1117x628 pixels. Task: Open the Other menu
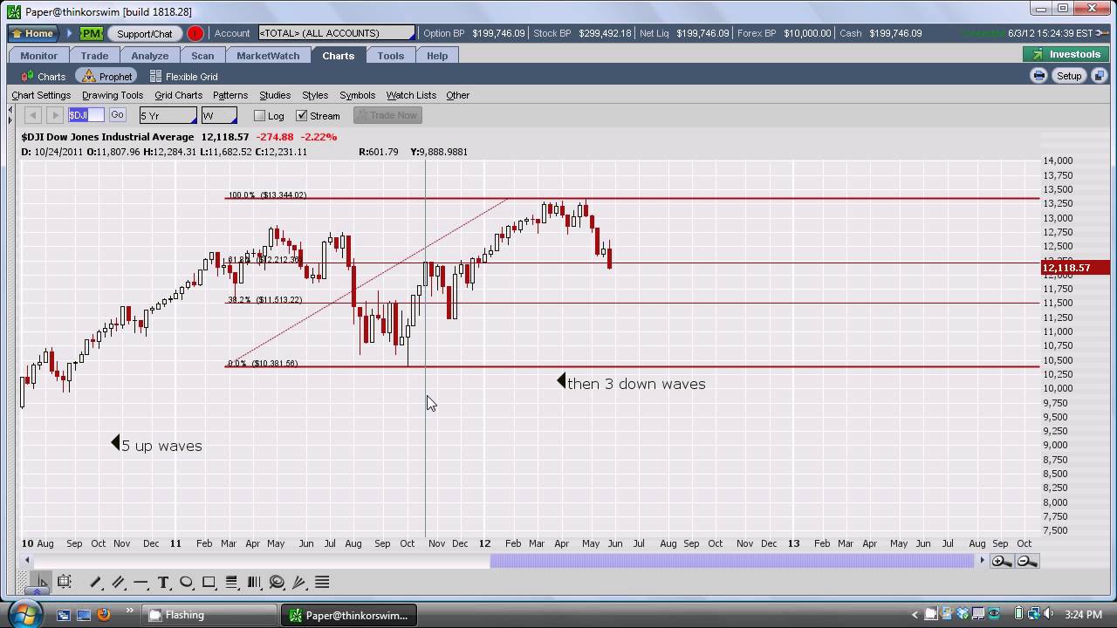click(x=457, y=95)
